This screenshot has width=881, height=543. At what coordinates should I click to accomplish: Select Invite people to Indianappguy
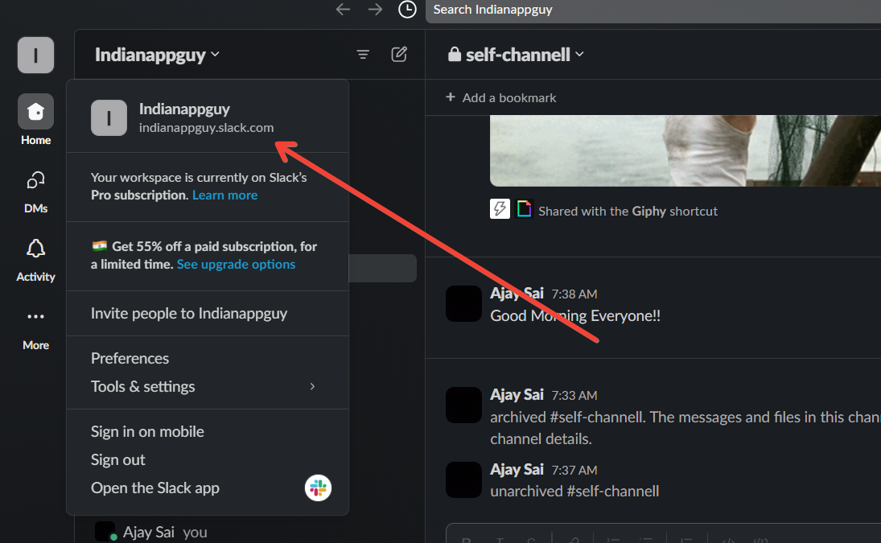pyautogui.click(x=208, y=314)
